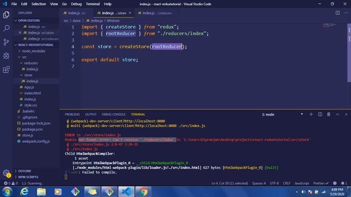Screen dimensions: 351x197
Task: Create a new terminal with plus icon
Action: coord(311,114)
